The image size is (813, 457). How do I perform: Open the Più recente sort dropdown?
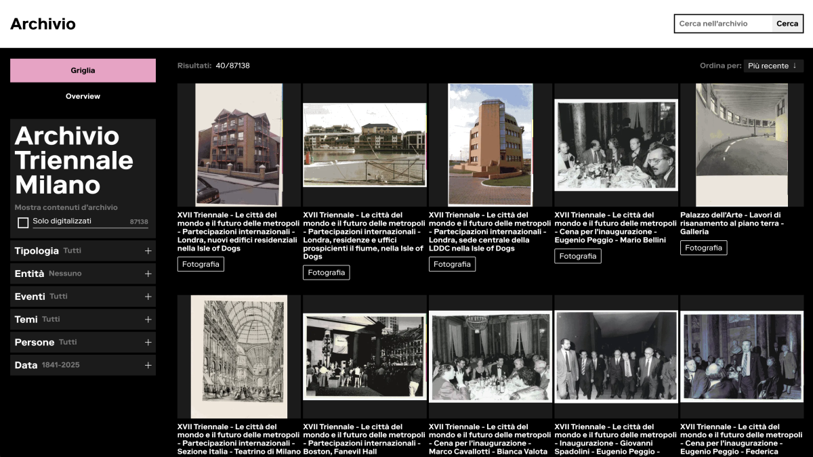(x=773, y=66)
